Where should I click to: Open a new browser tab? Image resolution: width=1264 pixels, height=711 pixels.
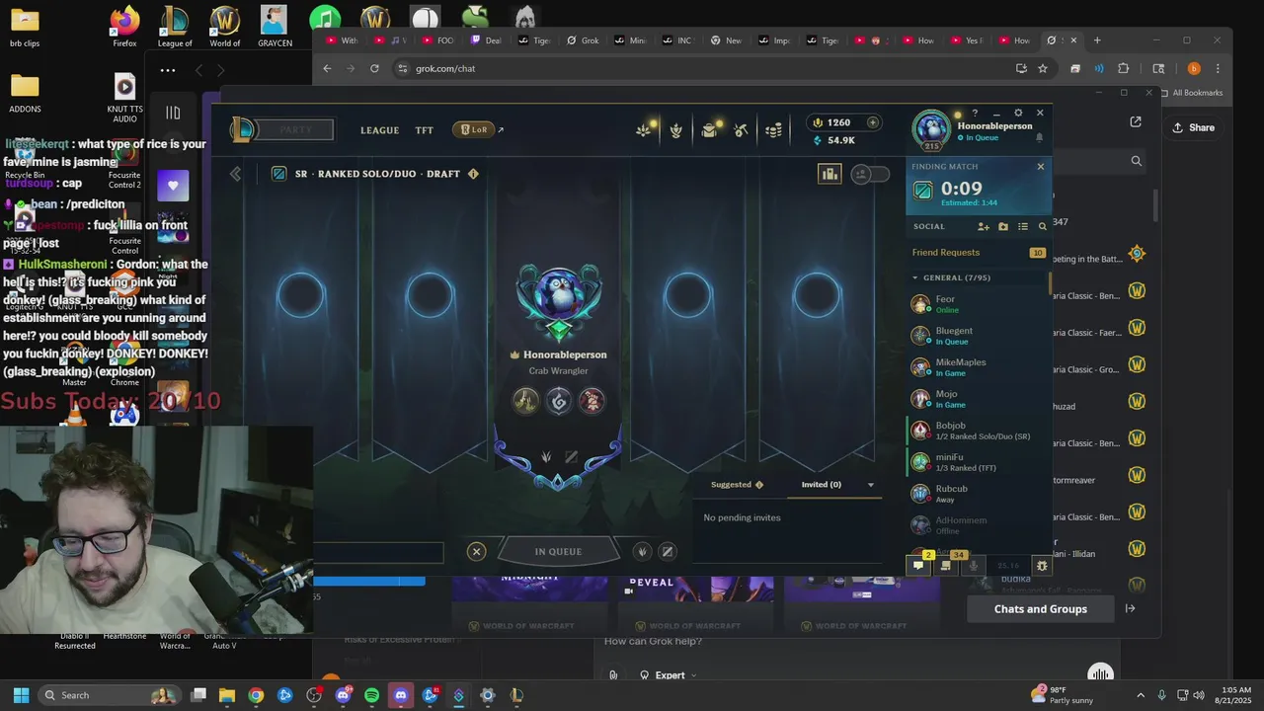coord(1096,40)
